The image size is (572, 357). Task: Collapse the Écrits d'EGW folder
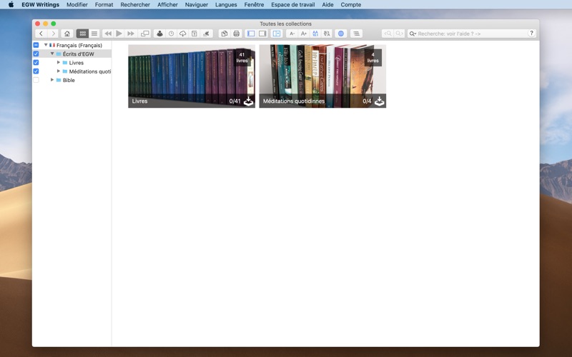coord(52,54)
